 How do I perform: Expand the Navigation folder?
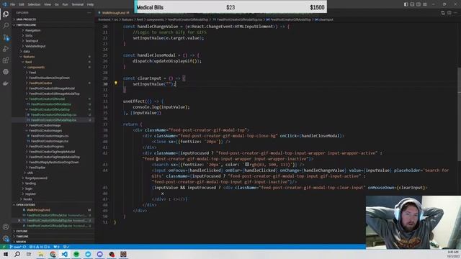tap(32, 30)
